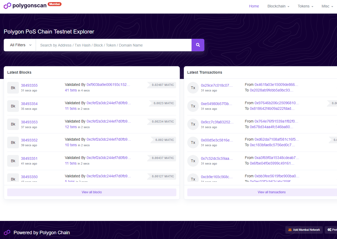Click the Mumbai network badge
Screen dimensions: 337x239
tap(55, 4)
